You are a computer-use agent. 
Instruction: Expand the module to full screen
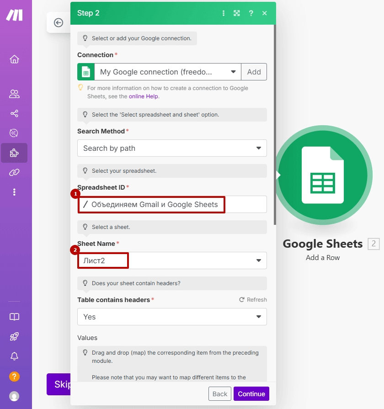[237, 13]
